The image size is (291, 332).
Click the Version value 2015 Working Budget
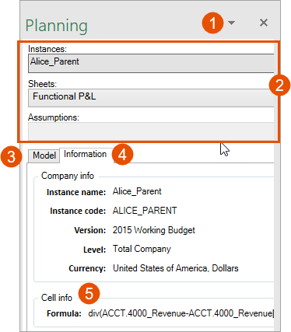[154, 230]
